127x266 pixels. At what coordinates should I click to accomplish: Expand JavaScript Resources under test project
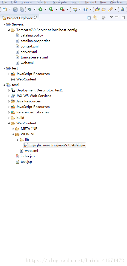(x=9, y=74)
